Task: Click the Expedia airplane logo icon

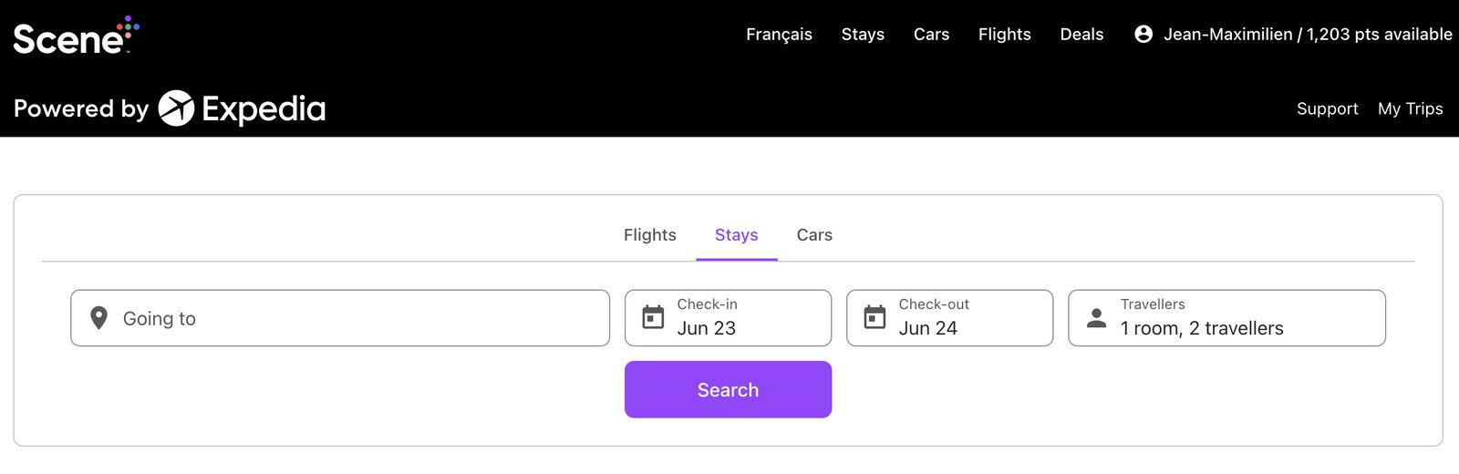Action: pyautogui.click(x=176, y=108)
